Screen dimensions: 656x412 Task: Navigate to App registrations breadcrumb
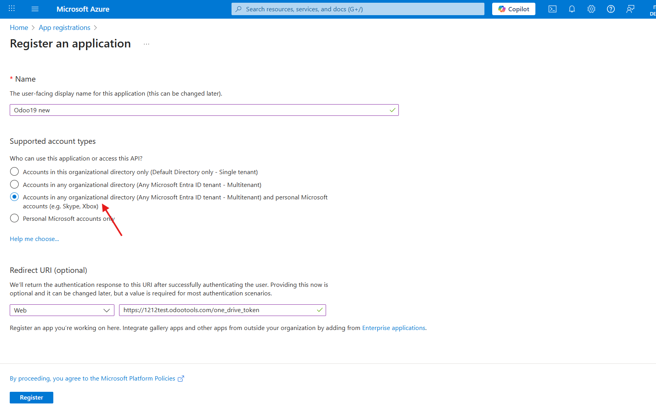coord(65,28)
